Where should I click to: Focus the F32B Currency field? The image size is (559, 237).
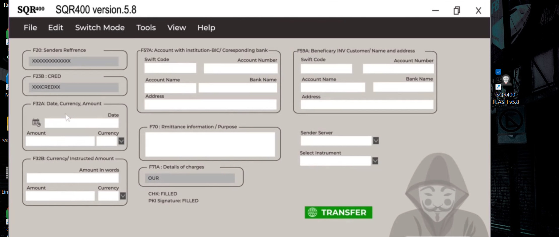108,196
